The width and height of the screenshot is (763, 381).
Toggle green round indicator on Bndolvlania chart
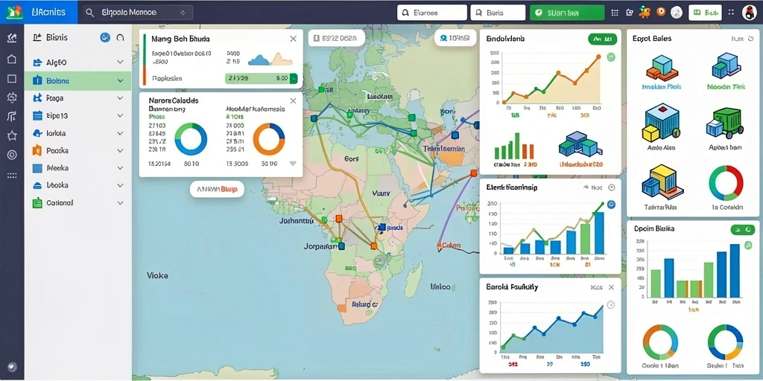coord(611,57)
